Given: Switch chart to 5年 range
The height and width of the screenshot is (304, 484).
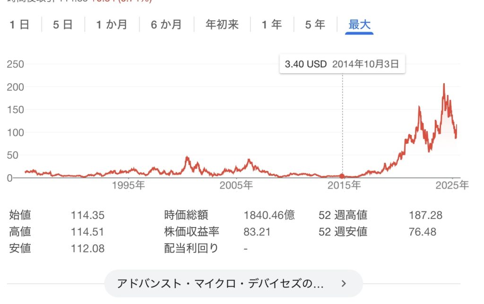Looking at the screenshot, I should click(x=315, y=25).
